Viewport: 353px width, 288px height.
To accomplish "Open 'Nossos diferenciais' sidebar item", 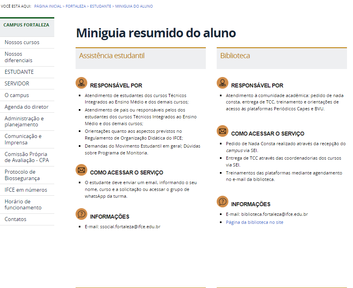I will (18, 57).
